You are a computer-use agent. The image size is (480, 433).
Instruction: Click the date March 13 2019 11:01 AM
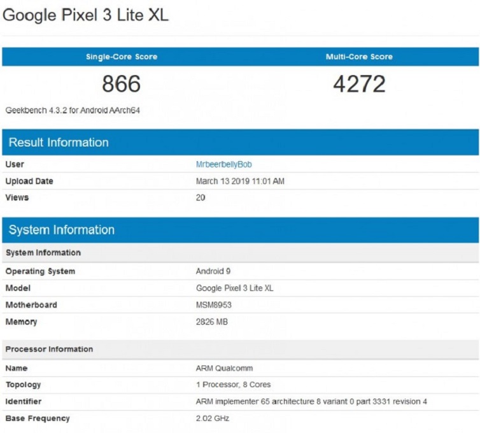240,181
